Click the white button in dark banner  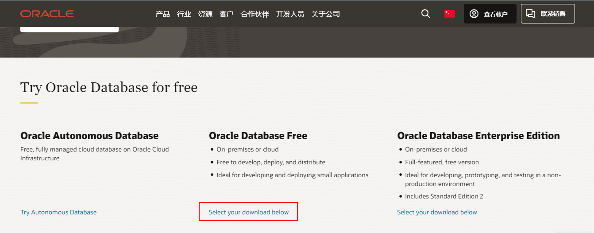pos(69,30)
